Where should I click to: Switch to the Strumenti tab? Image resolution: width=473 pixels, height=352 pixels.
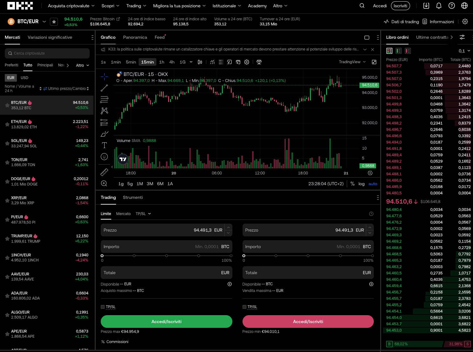click(133, 197)
